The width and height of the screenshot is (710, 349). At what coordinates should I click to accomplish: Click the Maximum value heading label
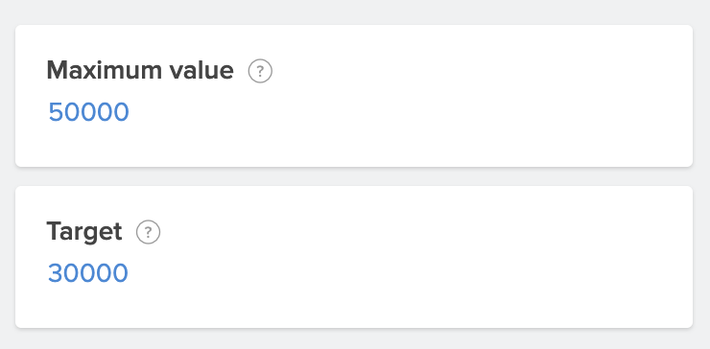tap(140, 71)
